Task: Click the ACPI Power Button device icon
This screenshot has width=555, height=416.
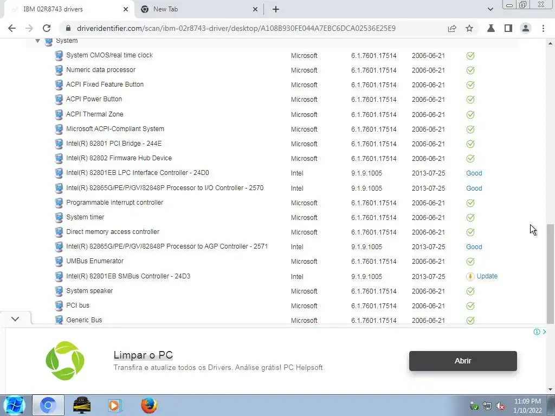Action: click(59, 100)
